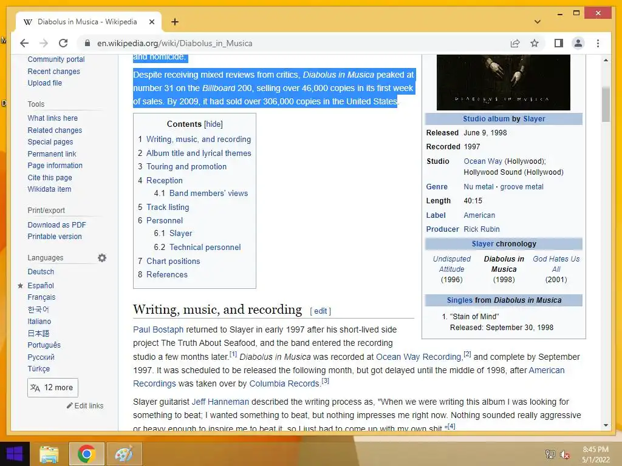622x466 pixels.
Task: Click the vertical scrollbar thumb
Action: [606, 104]
